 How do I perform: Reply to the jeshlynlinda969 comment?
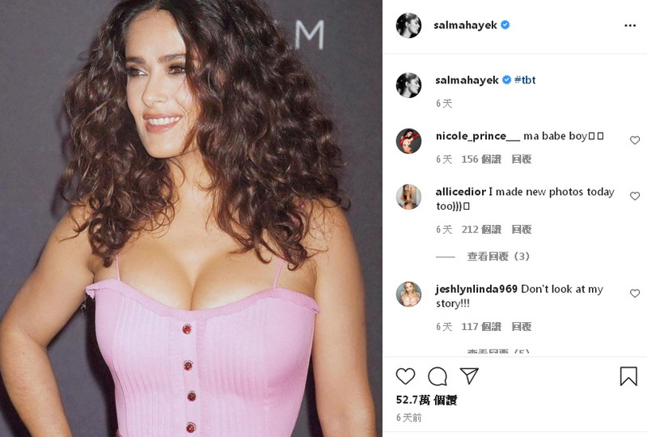coord(522,327)
